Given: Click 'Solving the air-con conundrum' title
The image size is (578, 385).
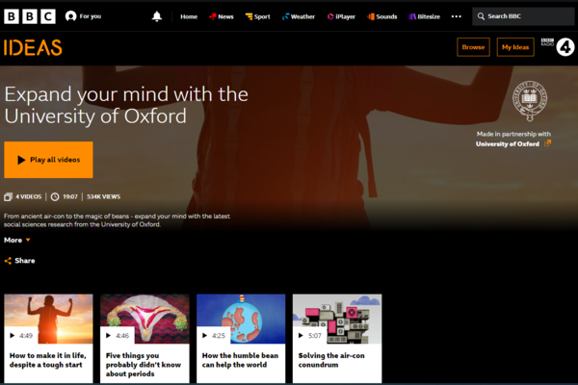Looking at the screenshot, I should (x=331, y=360).
